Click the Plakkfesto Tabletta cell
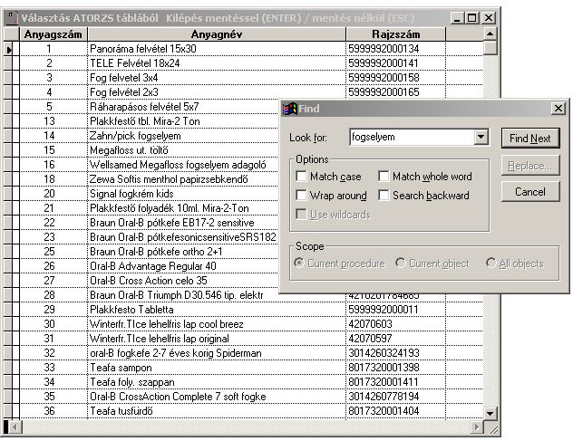 pyautogui.click(x=217, y=310)
